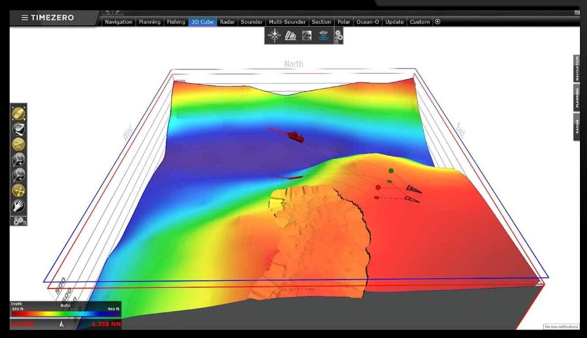Open the Polar workspace tab

(x=344, y=22)
